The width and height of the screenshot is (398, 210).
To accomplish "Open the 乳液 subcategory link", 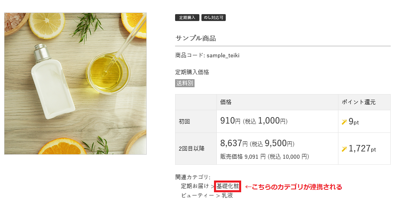I will pyautogui.click(x=227, y=195).
